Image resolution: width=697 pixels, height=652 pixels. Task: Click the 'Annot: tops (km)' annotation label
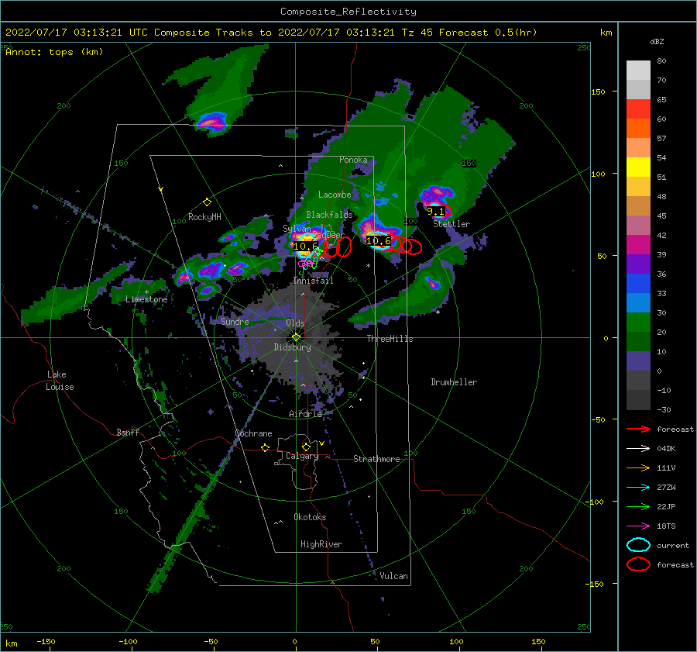pos(54,52)
